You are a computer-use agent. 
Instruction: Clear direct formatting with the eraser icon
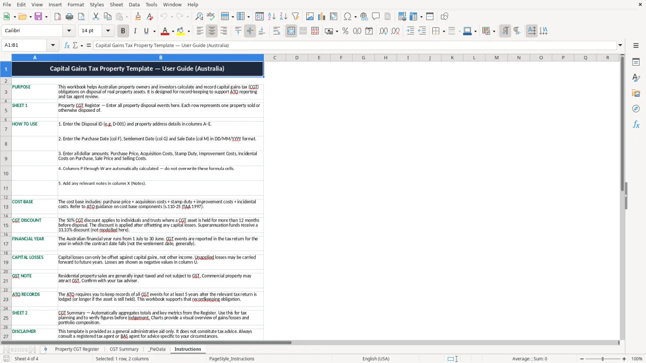coord(150,17)
